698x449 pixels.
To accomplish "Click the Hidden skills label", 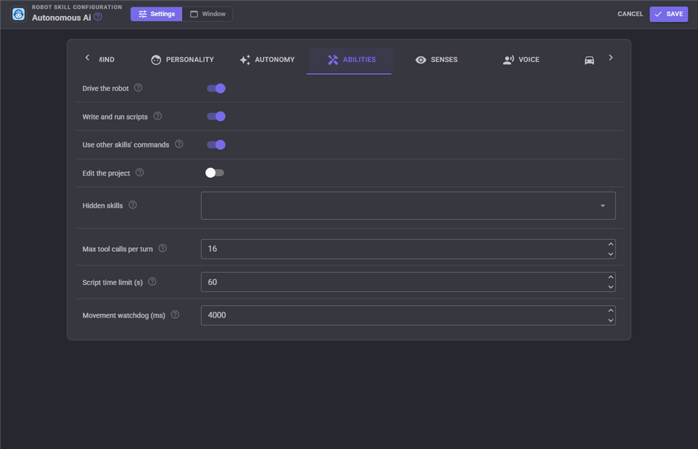I will click(x=102, y=206).
